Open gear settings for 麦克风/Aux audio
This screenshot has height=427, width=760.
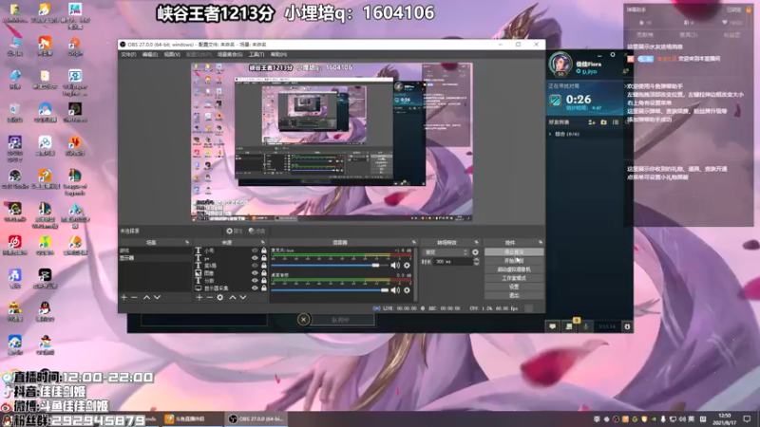coord(407,266)
